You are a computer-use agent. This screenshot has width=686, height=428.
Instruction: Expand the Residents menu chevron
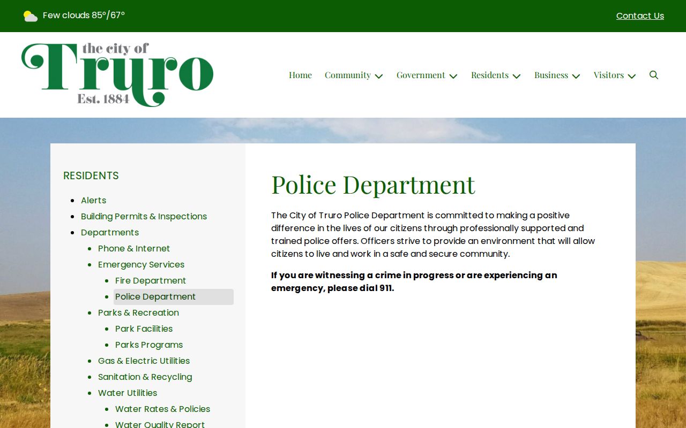pyautogui.click(x=517, y=76)
